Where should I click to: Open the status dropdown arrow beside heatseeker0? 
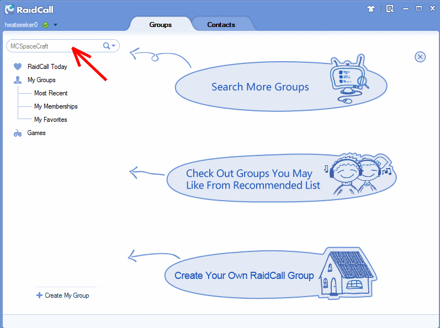[55, 25]
